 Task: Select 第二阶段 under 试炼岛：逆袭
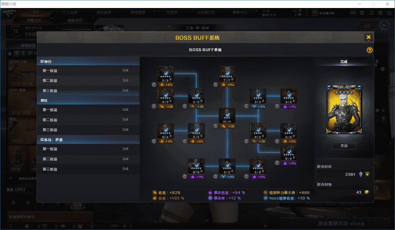coord(88,159)
